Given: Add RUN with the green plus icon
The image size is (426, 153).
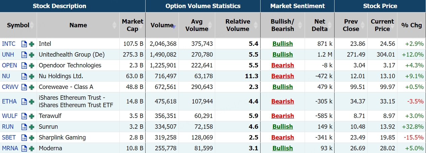Looking at the screenshot, I should point(32,127).
